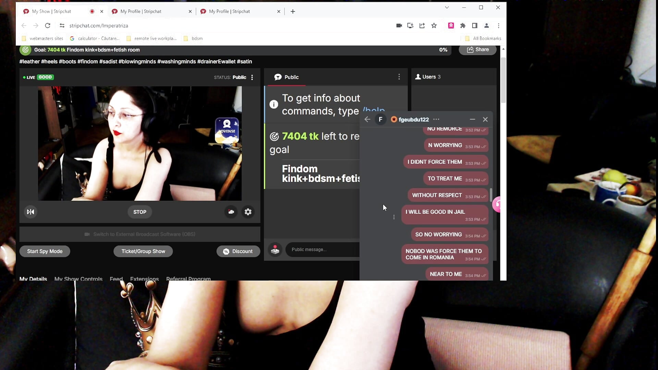
Task: Close the My Show Stripchat tab
Action: (102, 11)
